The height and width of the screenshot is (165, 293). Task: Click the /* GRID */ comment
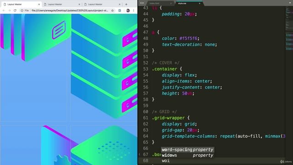(164, 112)
